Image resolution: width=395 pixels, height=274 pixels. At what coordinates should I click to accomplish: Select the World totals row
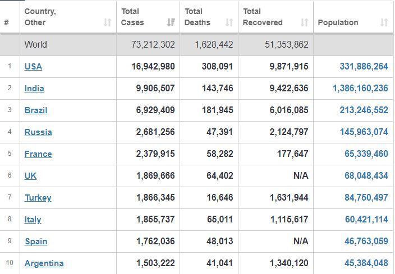196,44
